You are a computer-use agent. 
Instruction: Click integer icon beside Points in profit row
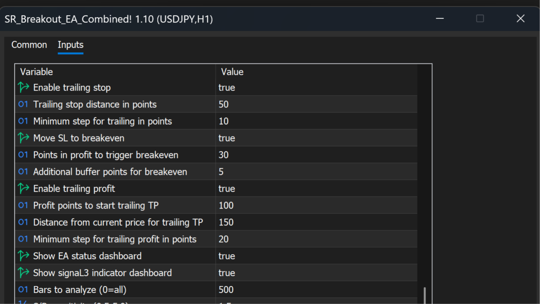pos(23,155)
